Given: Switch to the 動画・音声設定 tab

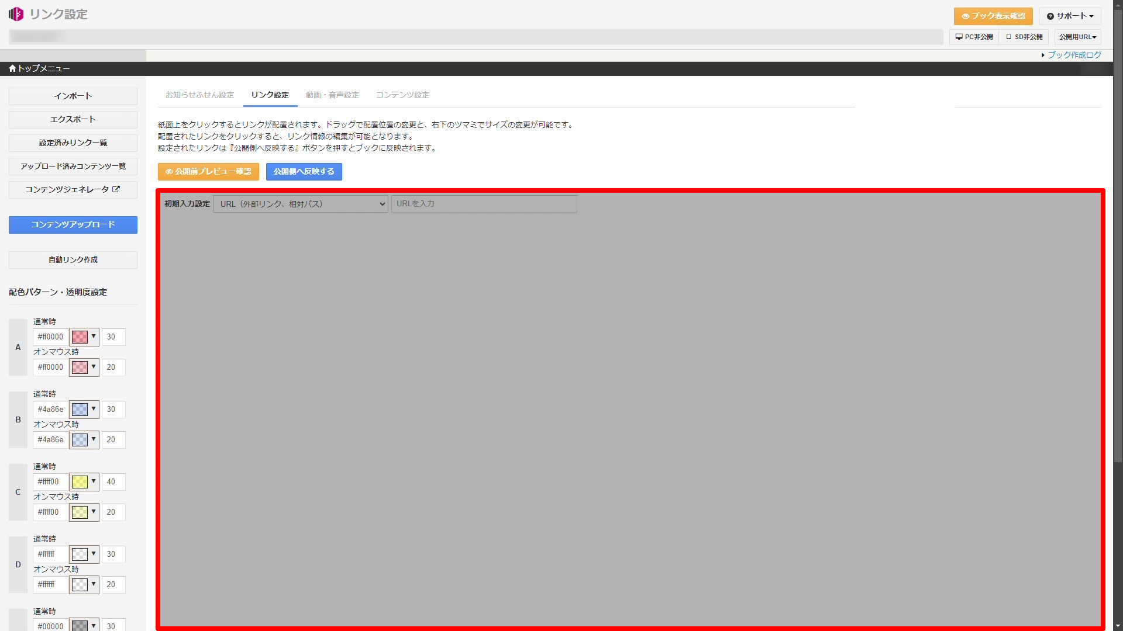Looking at the screenshot, I should click(x=332, y=95).
